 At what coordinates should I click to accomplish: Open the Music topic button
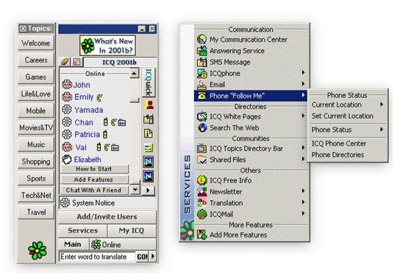pyautogui.click(x=36, y=144)
